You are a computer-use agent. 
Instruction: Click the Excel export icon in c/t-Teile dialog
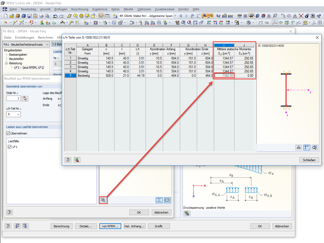(77, 160)
